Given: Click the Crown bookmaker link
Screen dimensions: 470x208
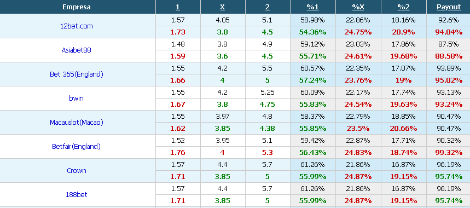Looking at the screenshot, I should (76, 171).
